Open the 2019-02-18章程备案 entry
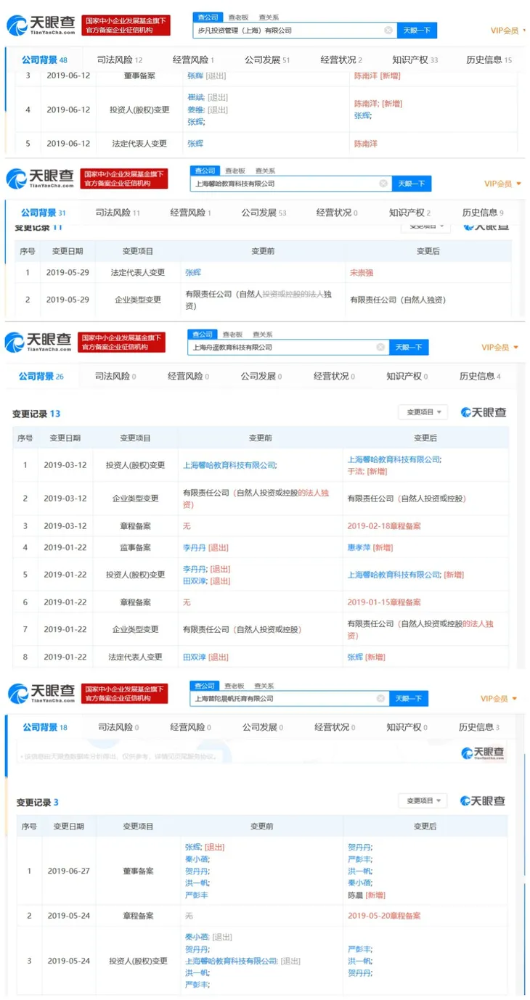Screen dimensions: 530x1000 [384, 526]
